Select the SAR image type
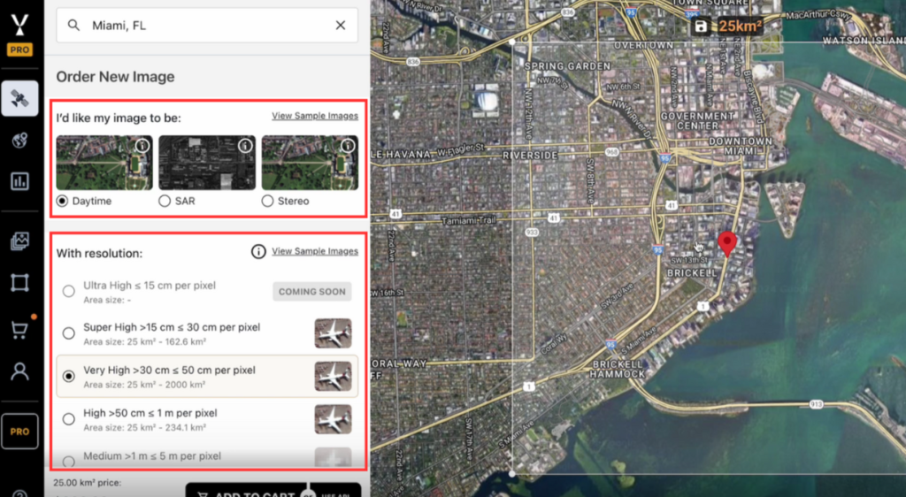The image size is (906, 497). [165, 202]
